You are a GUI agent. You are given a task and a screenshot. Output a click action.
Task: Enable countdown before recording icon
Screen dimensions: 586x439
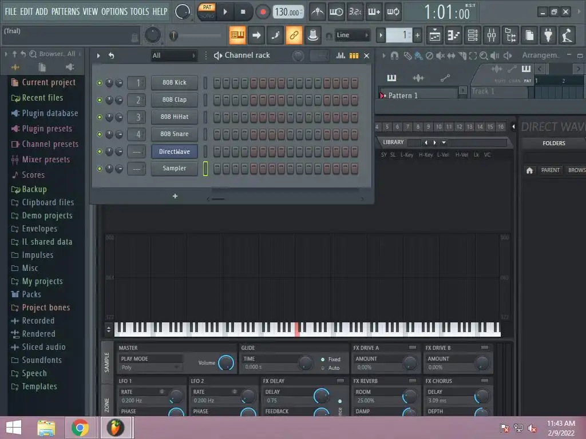(x=355, y=12)
